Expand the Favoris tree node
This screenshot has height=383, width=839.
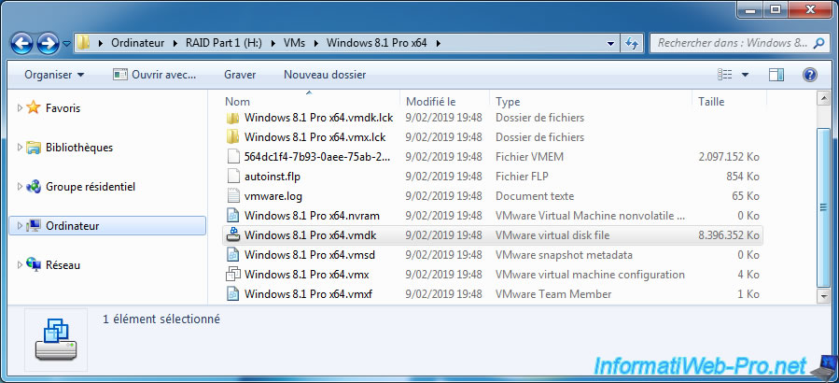coord(20,108)
